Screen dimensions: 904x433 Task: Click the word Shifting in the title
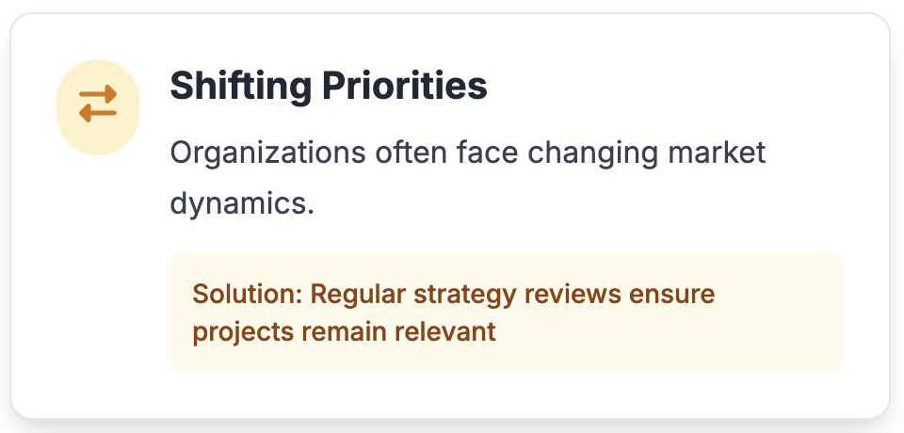point(241,87)
